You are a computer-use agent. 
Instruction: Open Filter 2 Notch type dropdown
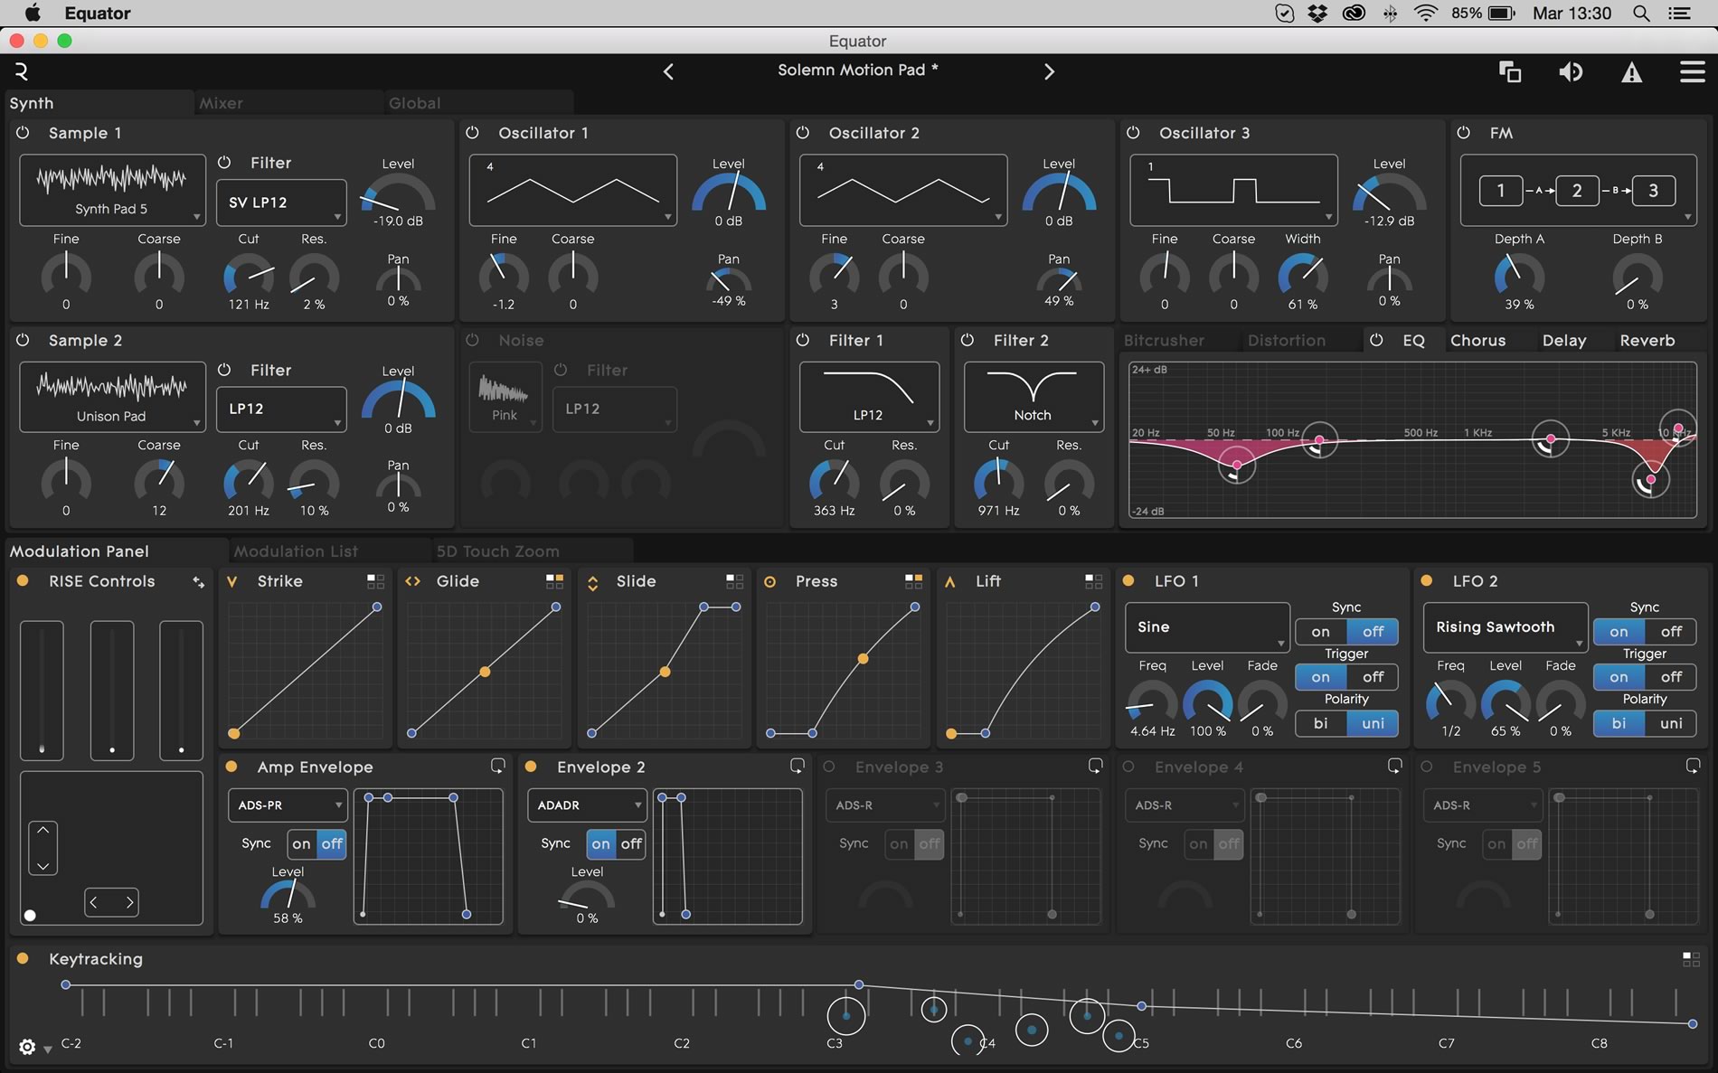(1034, 397)
